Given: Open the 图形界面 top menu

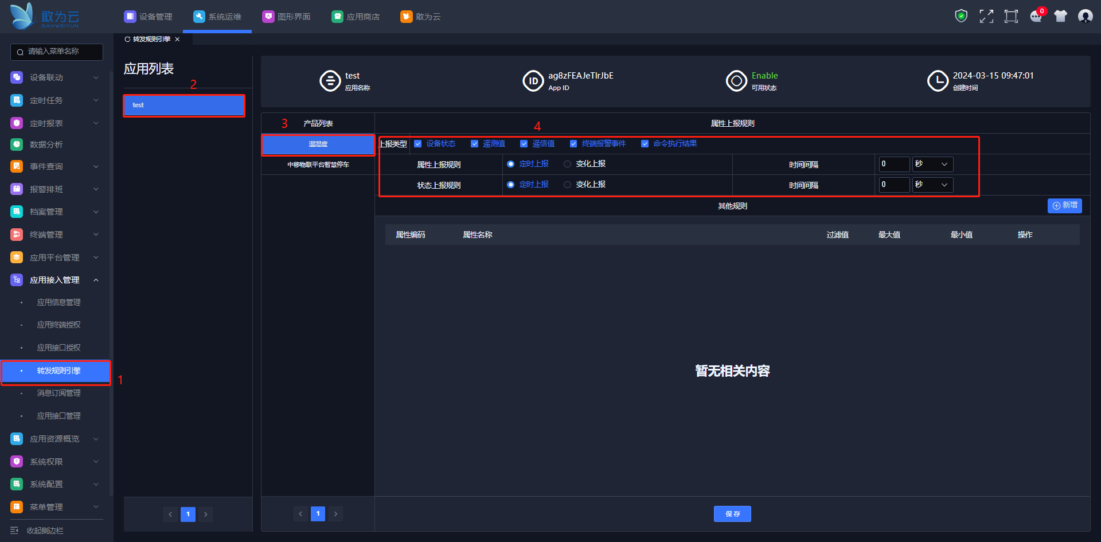Looking at the screenshot, I should point(286,17).
